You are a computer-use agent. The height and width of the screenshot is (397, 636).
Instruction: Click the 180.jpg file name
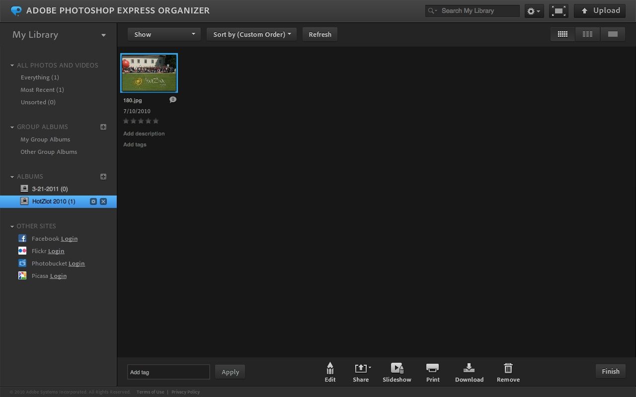[x=133, y=100]
